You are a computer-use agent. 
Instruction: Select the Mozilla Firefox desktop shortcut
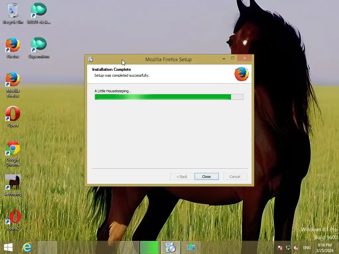pos(13,85)
